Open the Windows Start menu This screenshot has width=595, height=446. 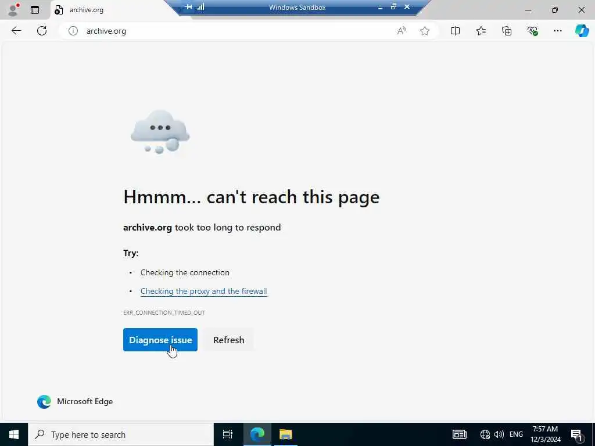[14, 434]
